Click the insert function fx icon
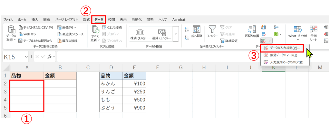Screen dimensions: 330x132 [50, 57]
